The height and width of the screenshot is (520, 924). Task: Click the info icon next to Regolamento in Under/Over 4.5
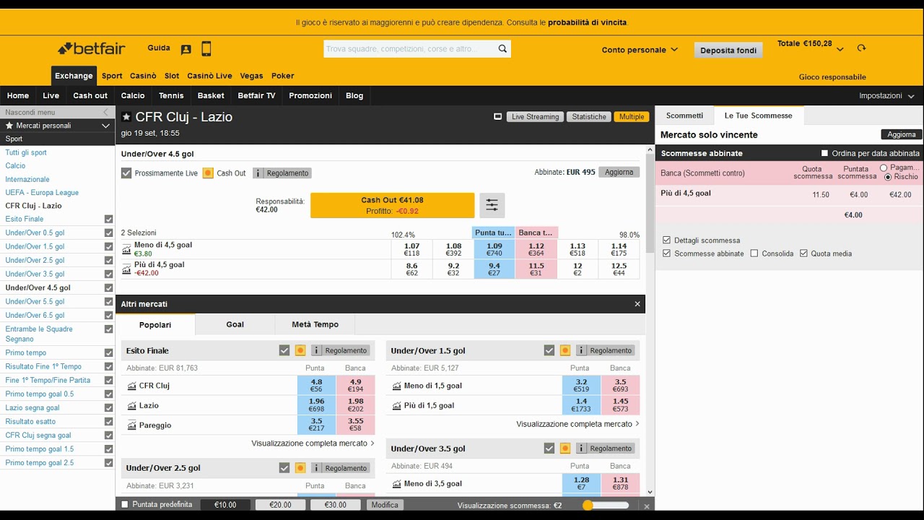click(x=258, y=173)
